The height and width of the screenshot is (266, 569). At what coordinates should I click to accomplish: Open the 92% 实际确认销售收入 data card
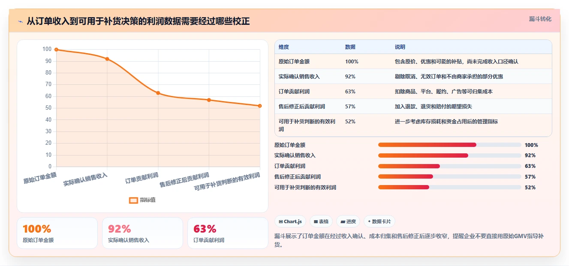pyautogui.click(x=142, y=233)
